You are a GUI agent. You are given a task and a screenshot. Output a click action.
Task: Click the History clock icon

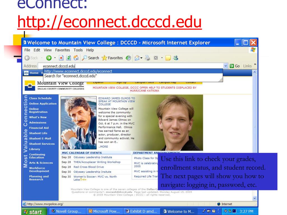point(128,58)
